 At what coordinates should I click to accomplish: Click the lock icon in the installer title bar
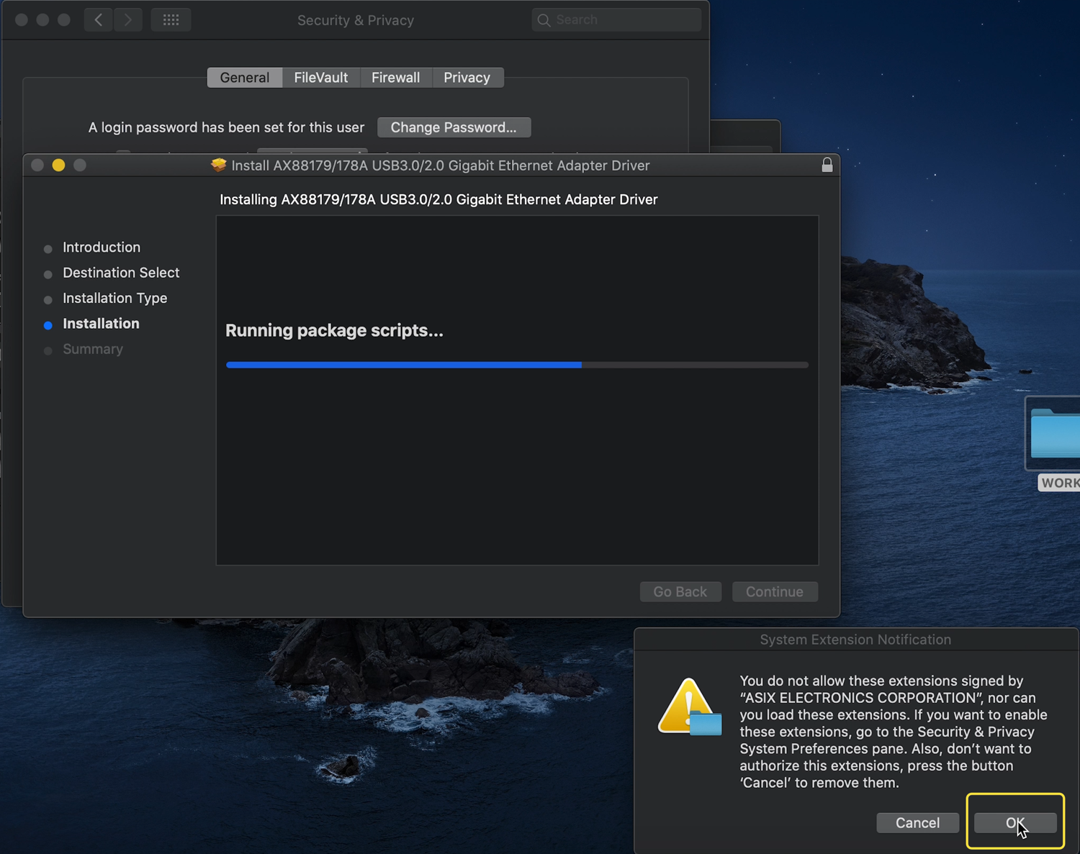pyautogui.click(x=827, y=165)
